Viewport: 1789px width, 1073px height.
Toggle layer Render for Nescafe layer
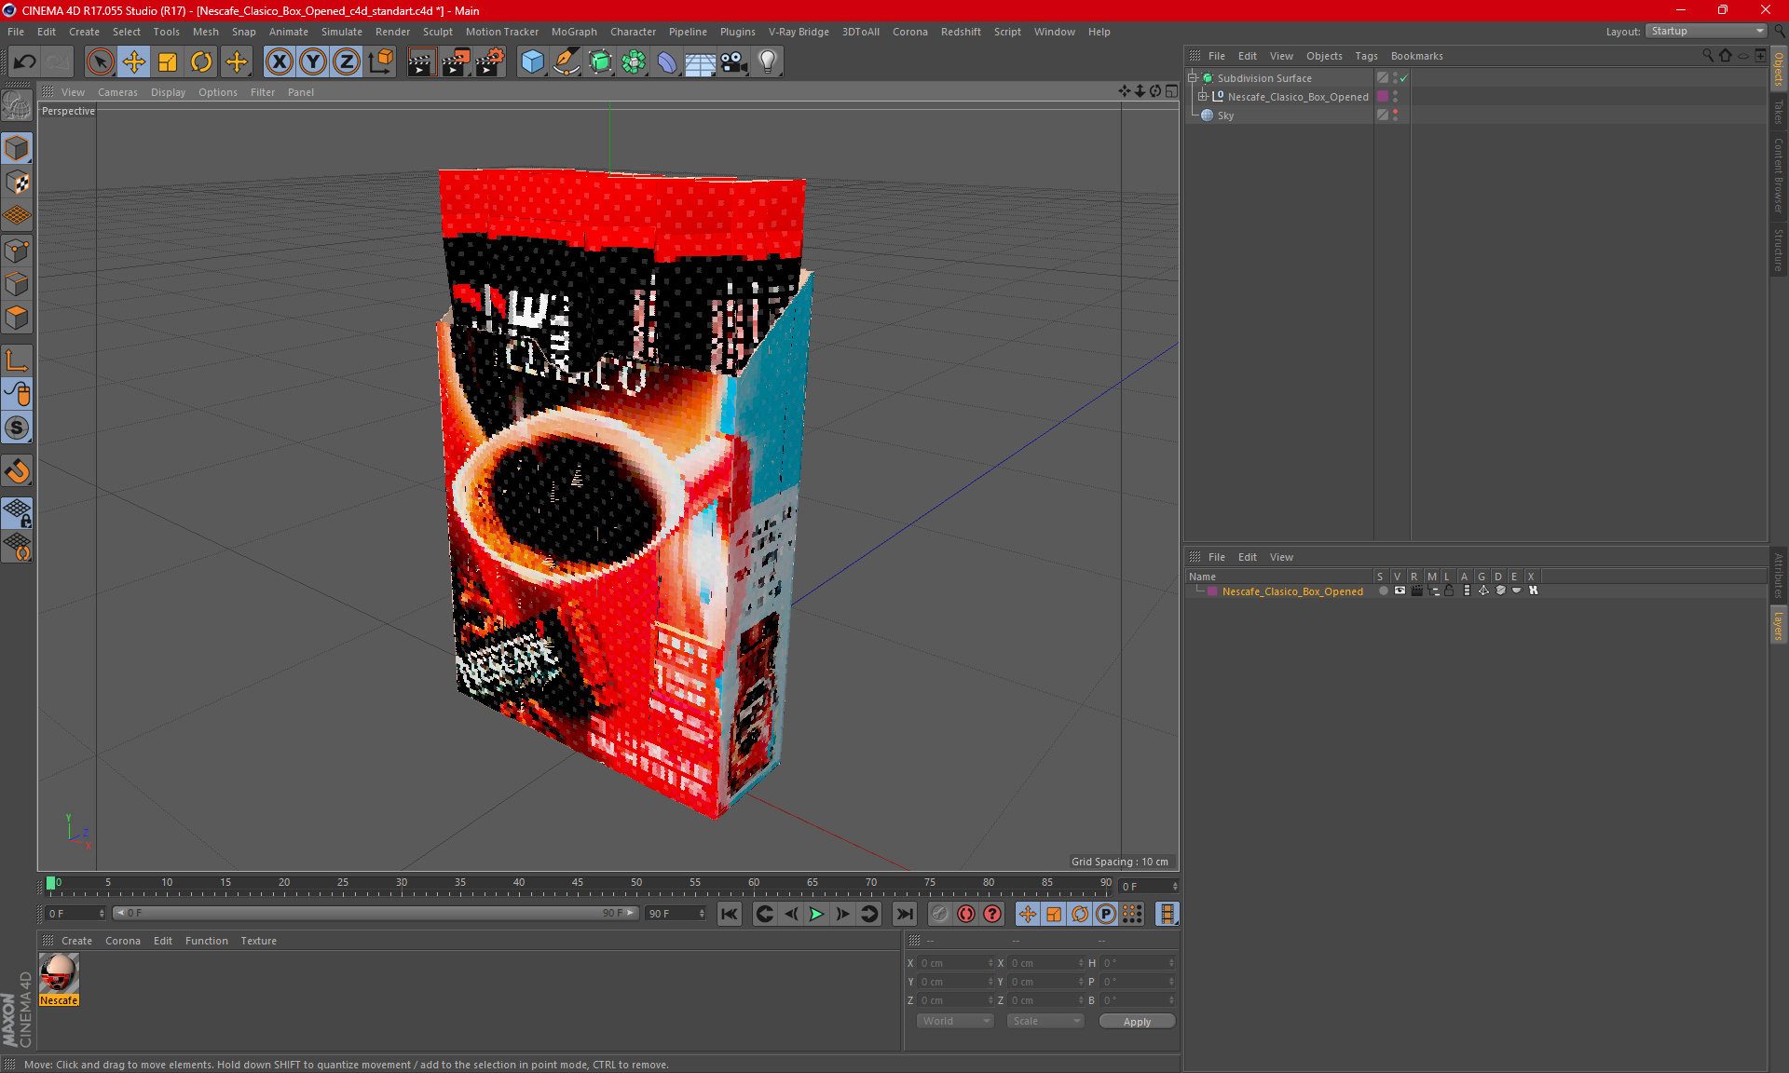tap(1416, 591)
